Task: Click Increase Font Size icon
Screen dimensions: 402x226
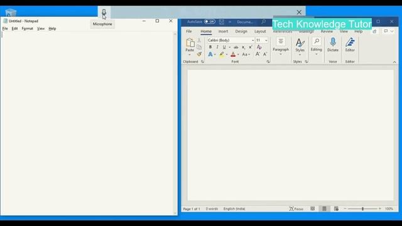Action: coord(258,54)
